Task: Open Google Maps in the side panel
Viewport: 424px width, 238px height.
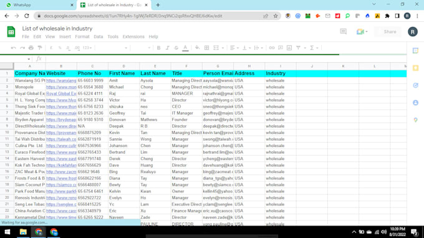Action: point(416,120)
